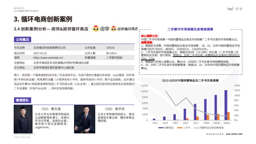Select the 3.4 创新案例分析 subtitle text
Screen dimensions: 256x144
tap(51, 29)
